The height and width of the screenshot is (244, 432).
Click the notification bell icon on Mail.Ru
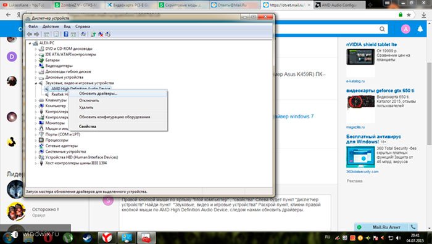pos(420,29)
